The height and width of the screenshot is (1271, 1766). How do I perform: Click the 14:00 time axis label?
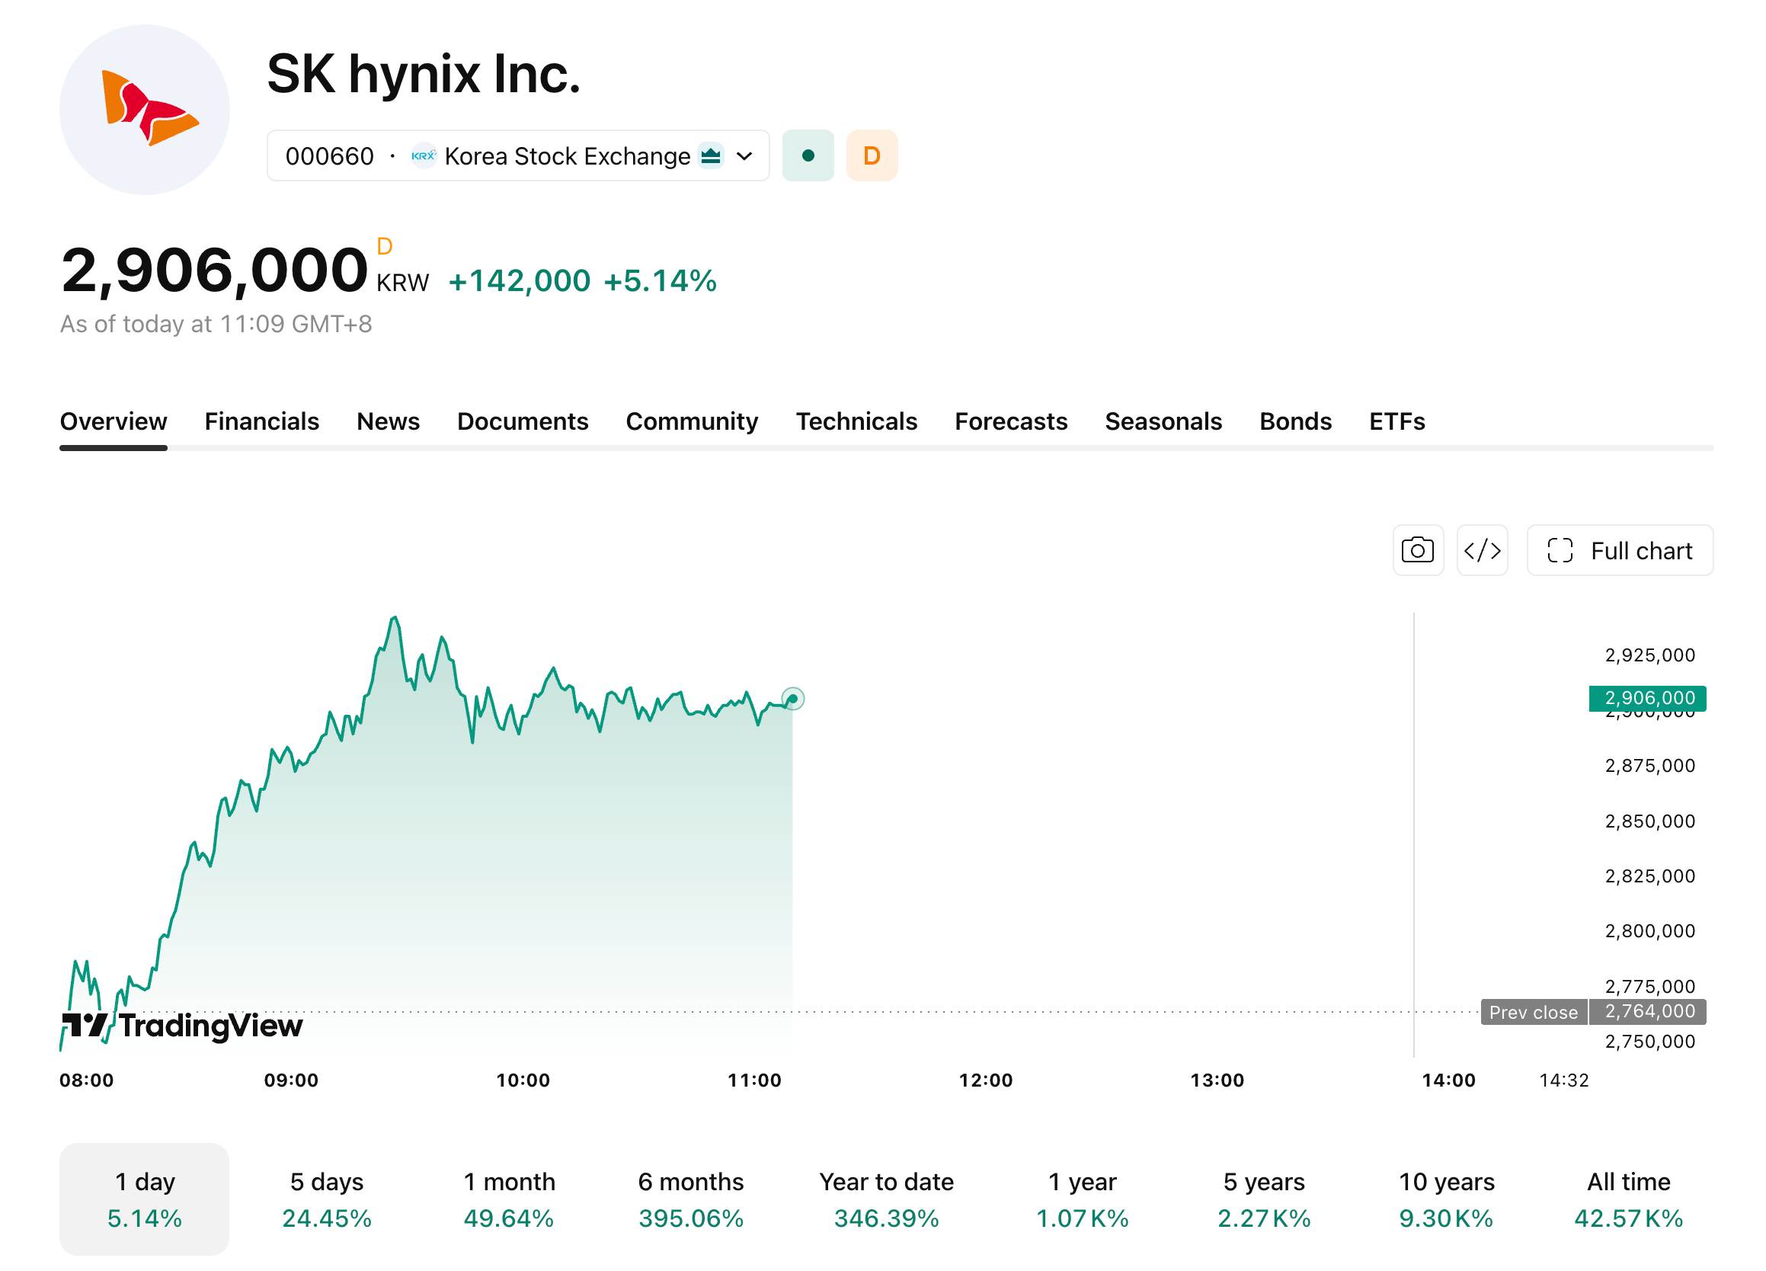click(x=1449, y=1081)
